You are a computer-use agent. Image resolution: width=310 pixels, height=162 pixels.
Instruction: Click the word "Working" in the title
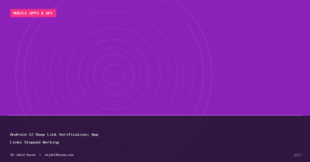click(x=51, y=142)
